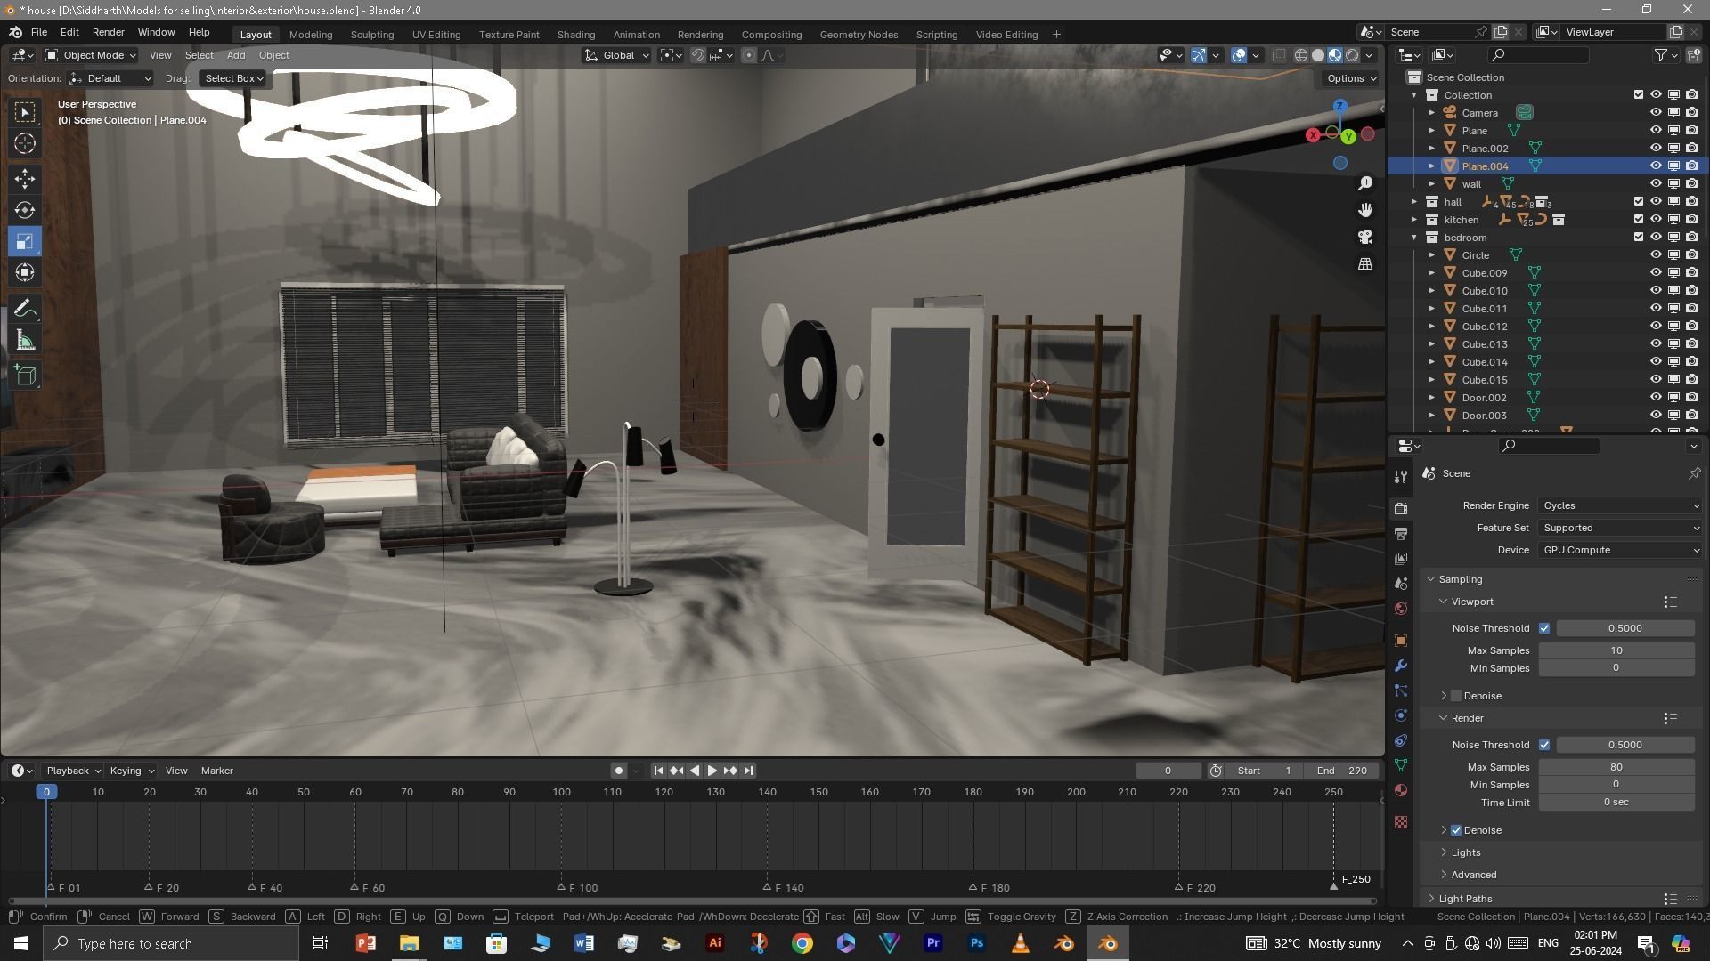Switch to the Modeling workspace tab

click(311, 35)
